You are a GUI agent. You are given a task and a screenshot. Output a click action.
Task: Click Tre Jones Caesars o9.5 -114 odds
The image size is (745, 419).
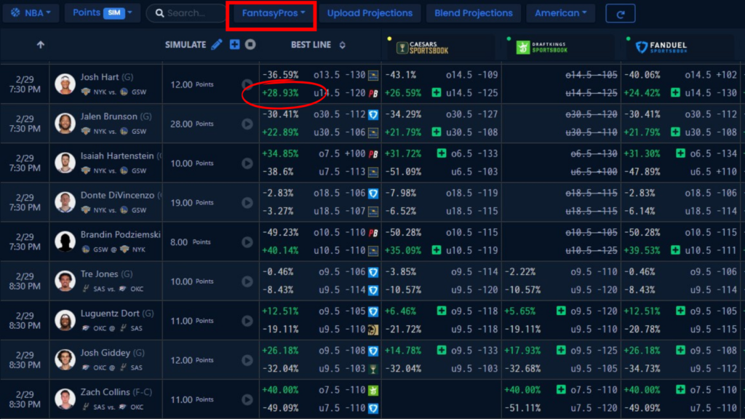[474, 272]
